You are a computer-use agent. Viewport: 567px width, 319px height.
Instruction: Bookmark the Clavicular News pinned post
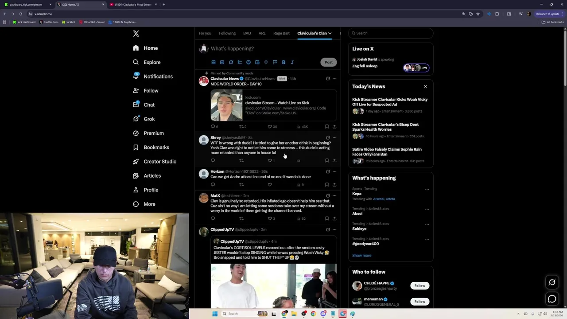327,127
